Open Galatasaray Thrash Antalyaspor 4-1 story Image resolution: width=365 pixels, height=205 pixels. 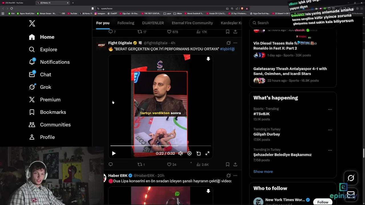(x=290, y=71)
